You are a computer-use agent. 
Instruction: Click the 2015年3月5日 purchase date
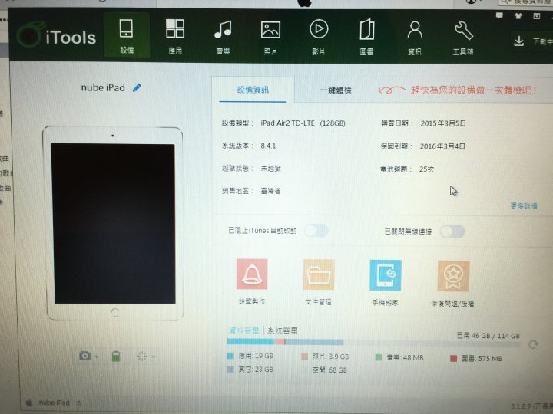(x=443, y=123)
